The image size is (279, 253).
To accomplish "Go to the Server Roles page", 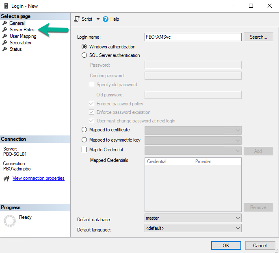I will click(22, 30).
